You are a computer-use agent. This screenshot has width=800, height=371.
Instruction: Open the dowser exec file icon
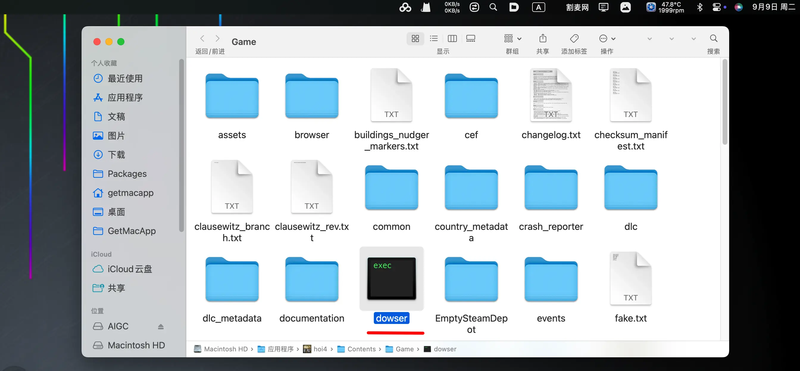[x=391, y=278]
